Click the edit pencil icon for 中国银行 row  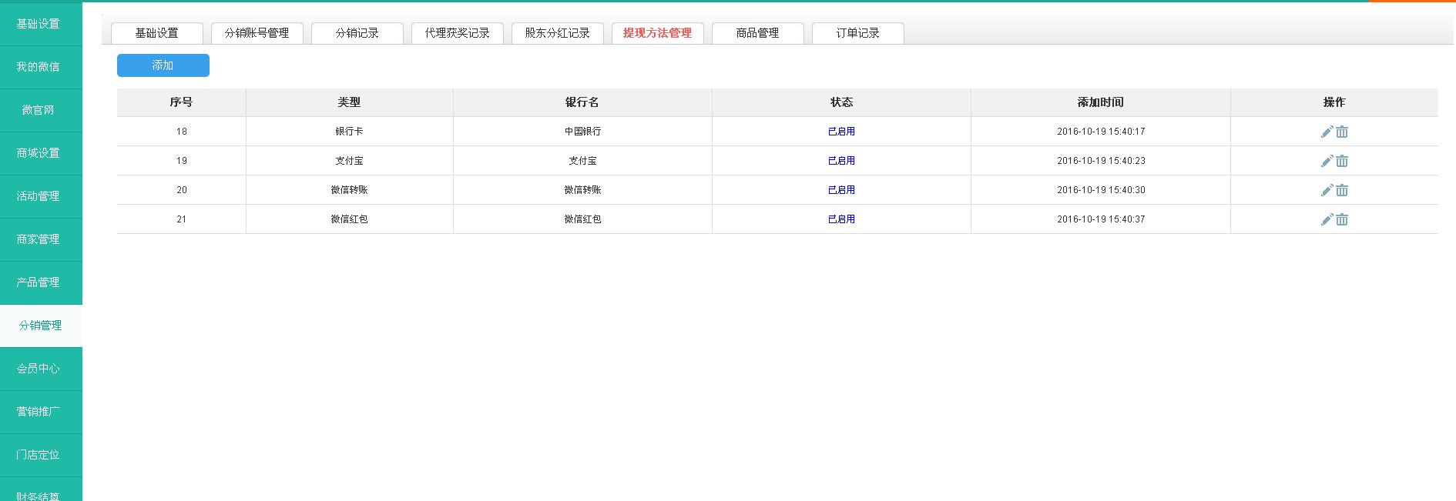(x=1327, y=132)
